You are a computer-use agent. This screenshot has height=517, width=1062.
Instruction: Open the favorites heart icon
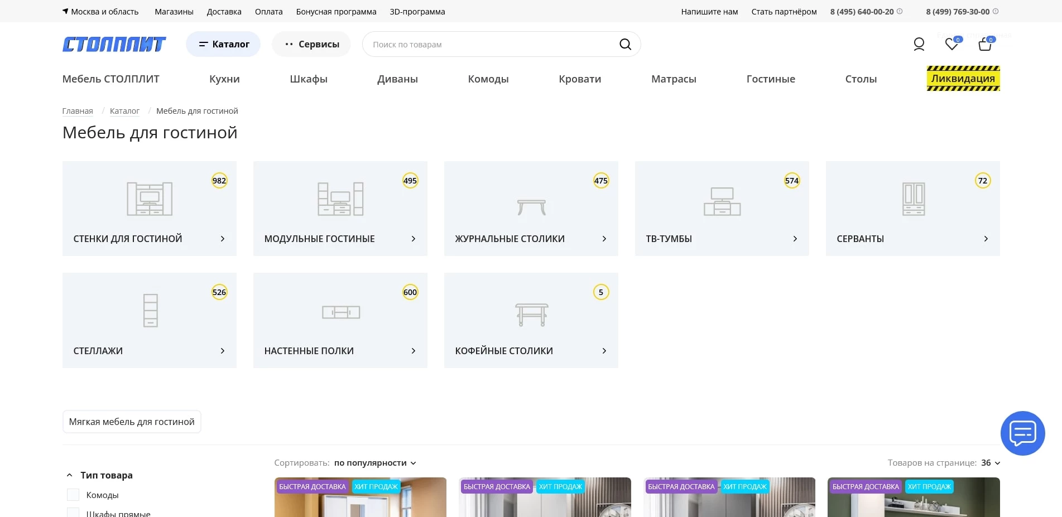point(952,45)
